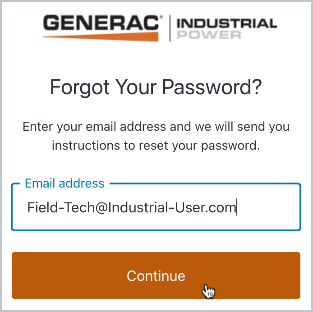Click the vertical divider in the logo
The width and height of the screenshot is (313, 312).
[x=170, y=28]
